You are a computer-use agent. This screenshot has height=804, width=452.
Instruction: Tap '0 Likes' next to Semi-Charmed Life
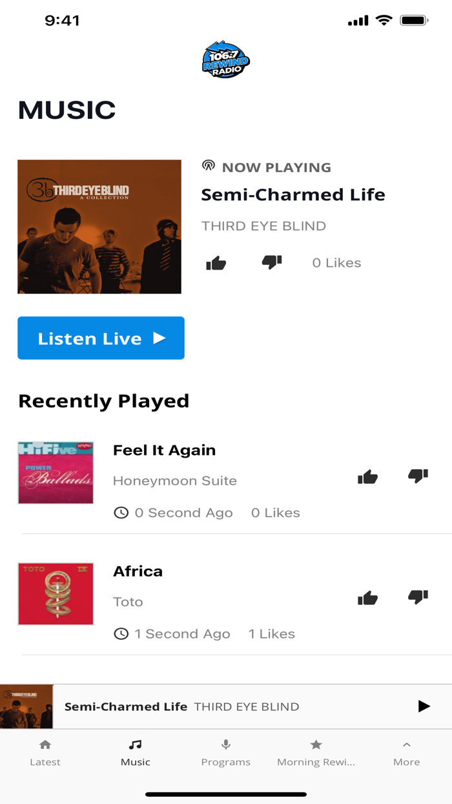point(336,262)
